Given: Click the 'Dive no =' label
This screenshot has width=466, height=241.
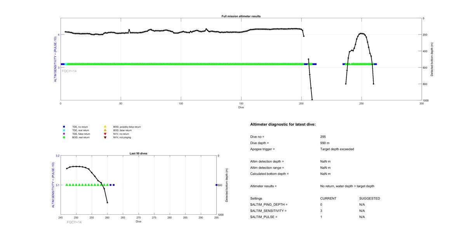Looking at the screenshot, I should [x=257, y=137].
